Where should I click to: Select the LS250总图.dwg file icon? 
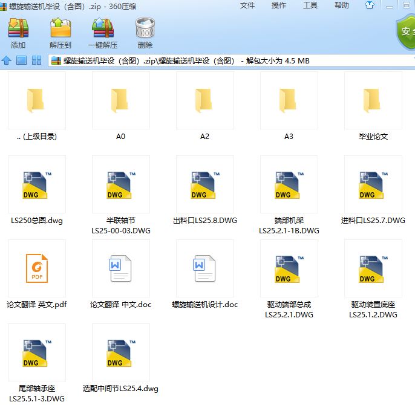tap(37, 184)
